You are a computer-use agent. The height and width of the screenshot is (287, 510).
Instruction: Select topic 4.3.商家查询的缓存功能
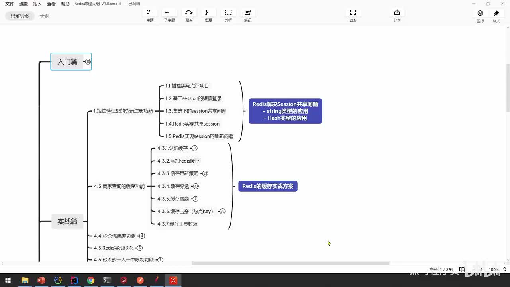(119, 186)
